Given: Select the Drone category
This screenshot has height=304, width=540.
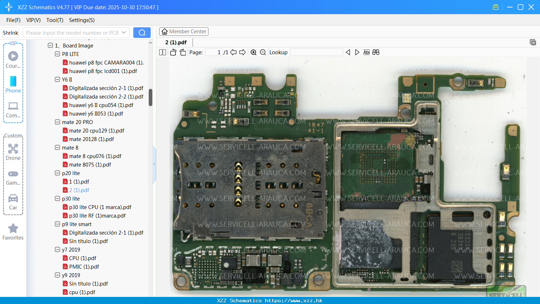Looking at the screenshot, I should point(13,152).
